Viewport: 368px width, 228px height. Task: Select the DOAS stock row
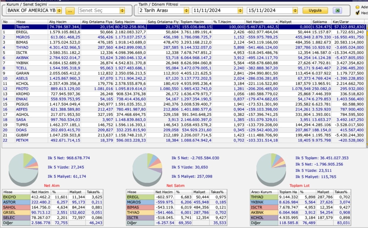coord(183,130)
